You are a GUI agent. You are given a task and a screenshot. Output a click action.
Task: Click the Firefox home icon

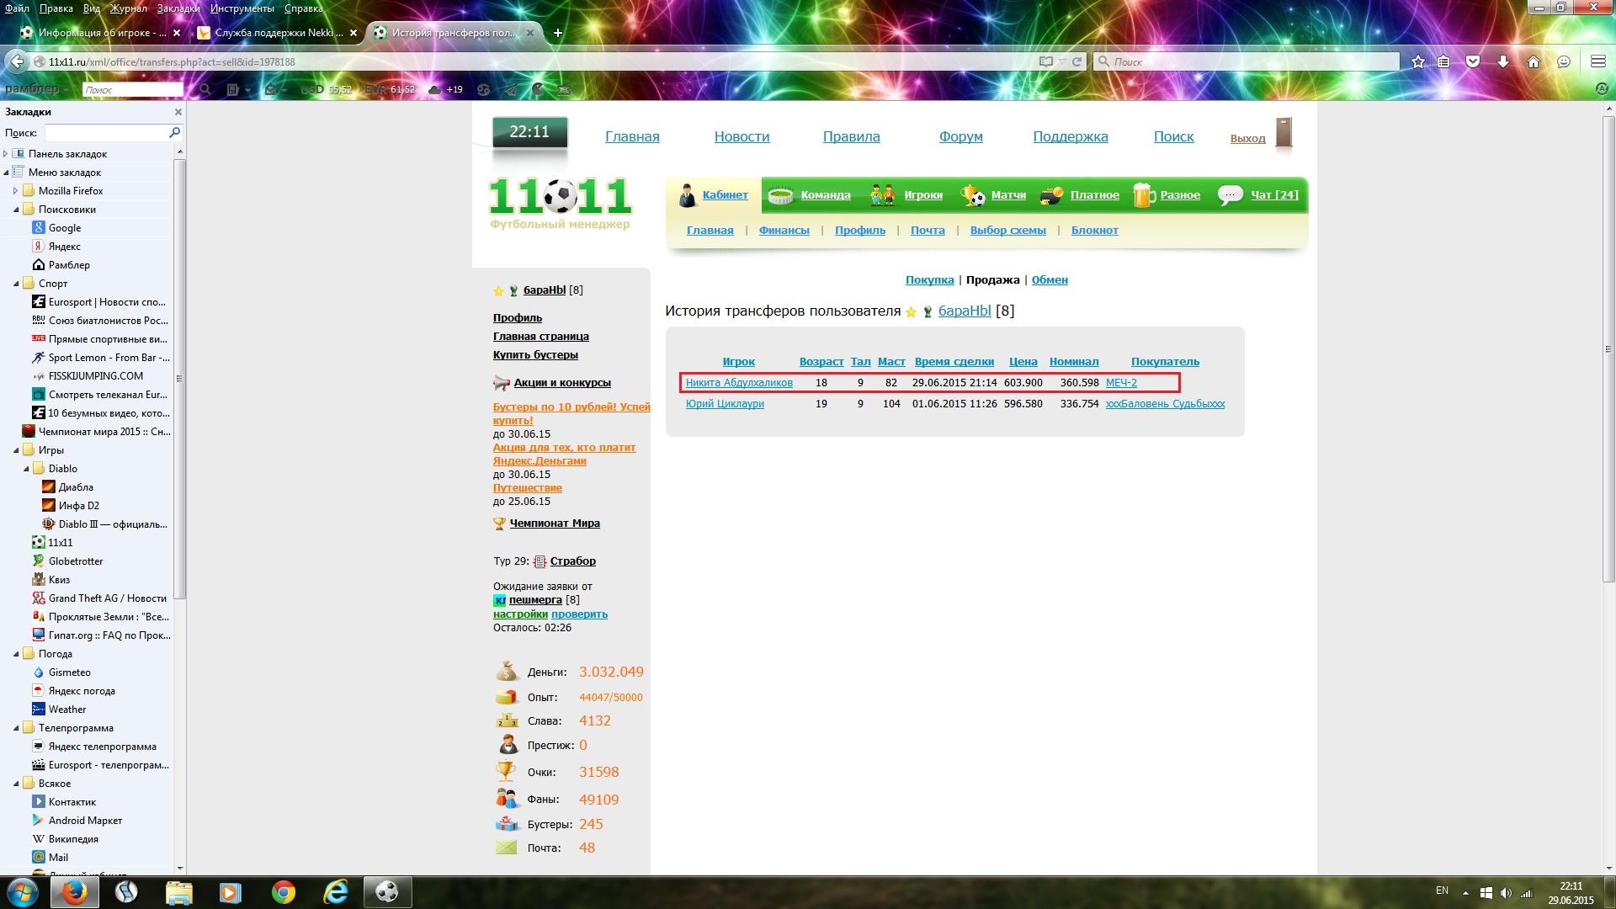(1534, 61)
